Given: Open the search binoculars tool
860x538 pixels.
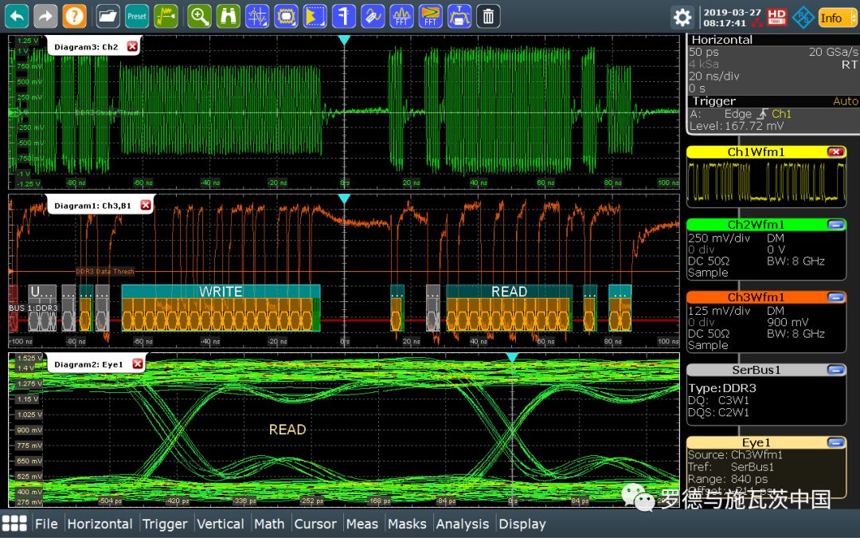Looking at the screenshot, I should click(228, 15).
